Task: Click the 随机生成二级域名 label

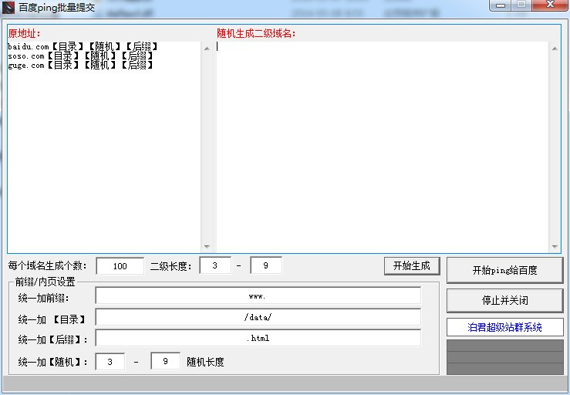Action: 256,33
